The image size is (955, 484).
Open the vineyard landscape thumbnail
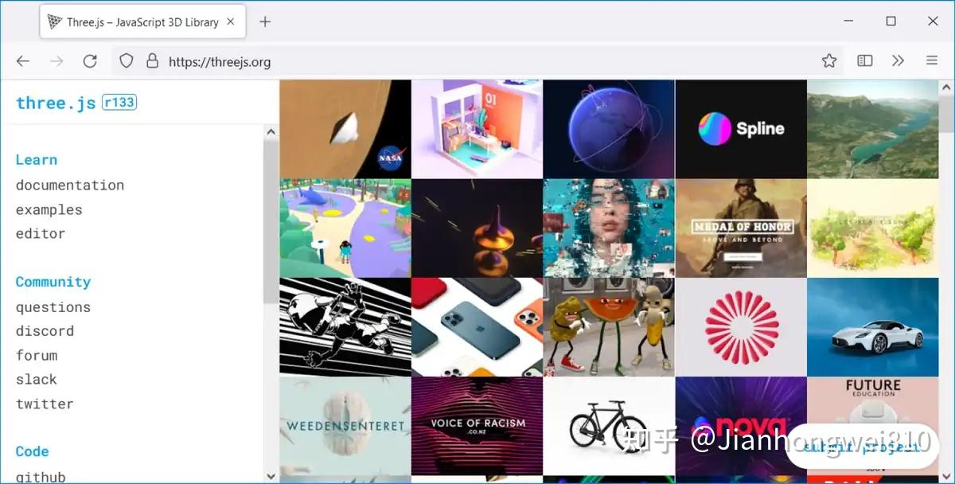[x=873, y=228]
